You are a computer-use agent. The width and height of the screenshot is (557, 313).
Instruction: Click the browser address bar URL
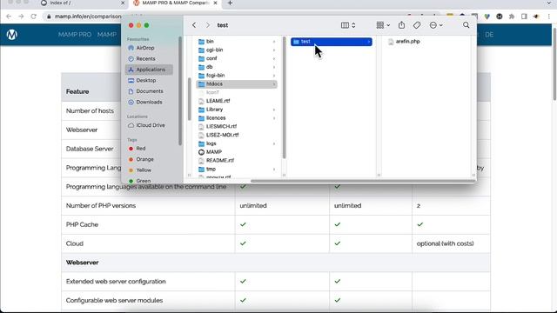pos(88,17)
